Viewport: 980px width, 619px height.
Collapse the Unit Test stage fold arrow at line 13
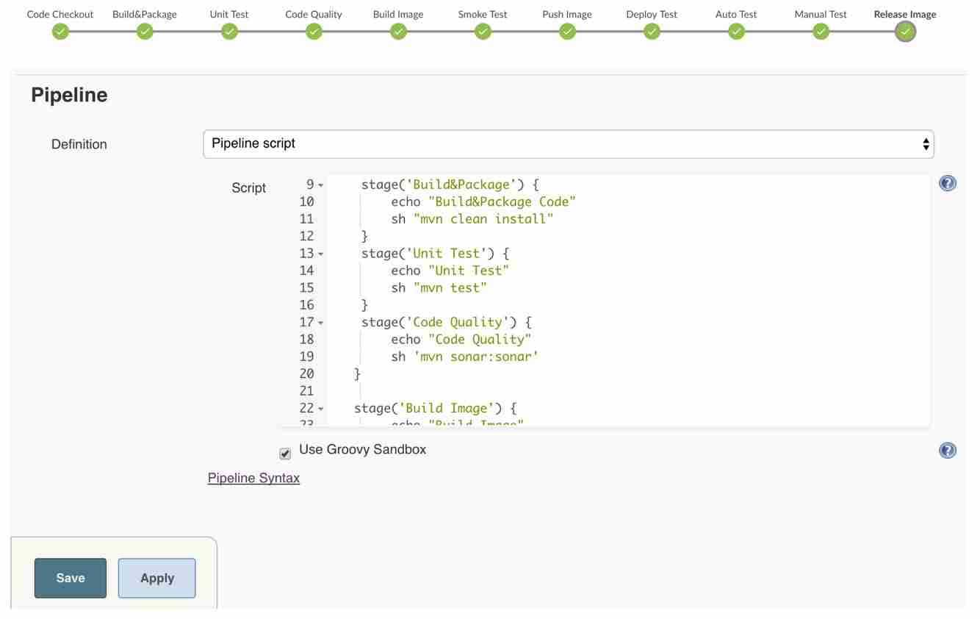pos(321,254)
